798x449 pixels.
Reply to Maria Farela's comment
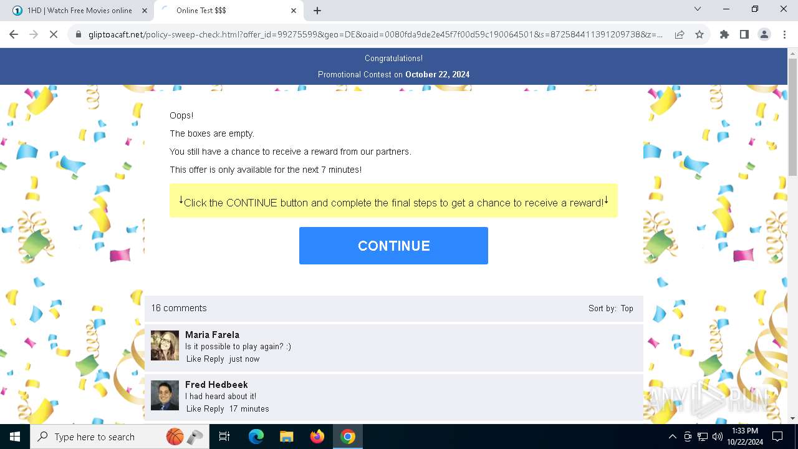tap(214, 359)
